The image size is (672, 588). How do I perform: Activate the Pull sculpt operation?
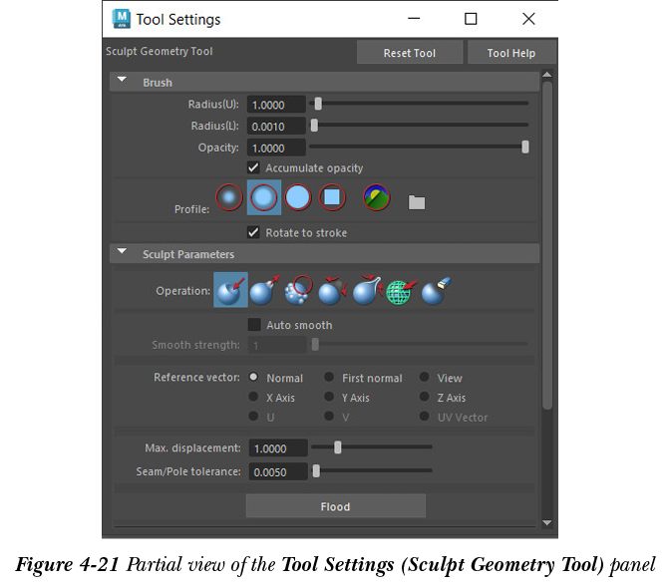(263, 291)
